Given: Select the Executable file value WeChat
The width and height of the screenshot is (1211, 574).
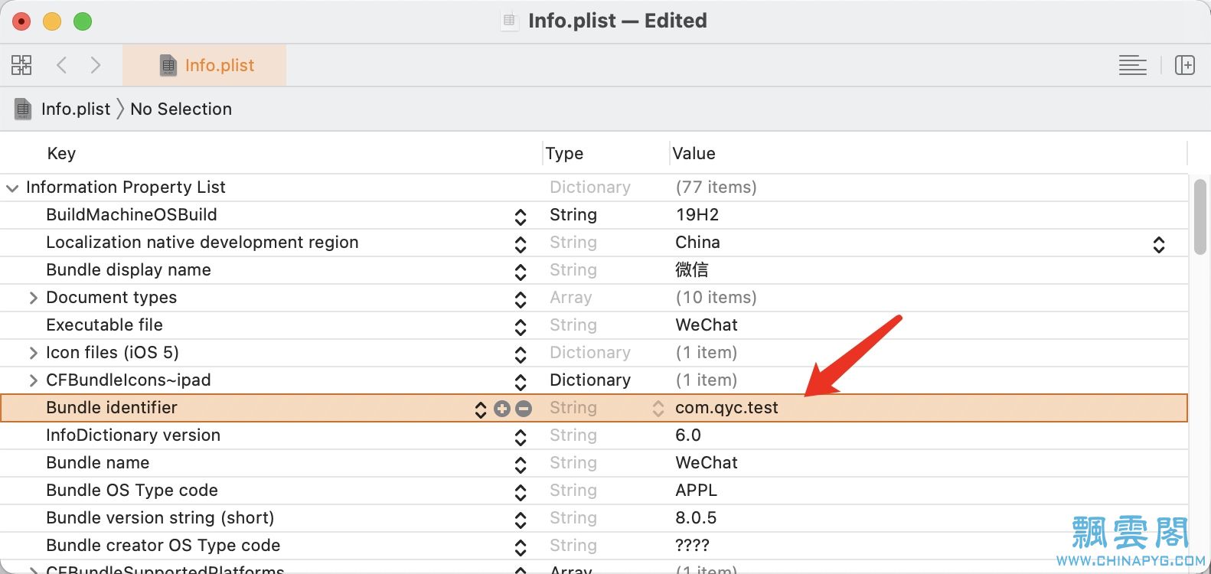Looking at the screenshot, I should tap(707, 325).
